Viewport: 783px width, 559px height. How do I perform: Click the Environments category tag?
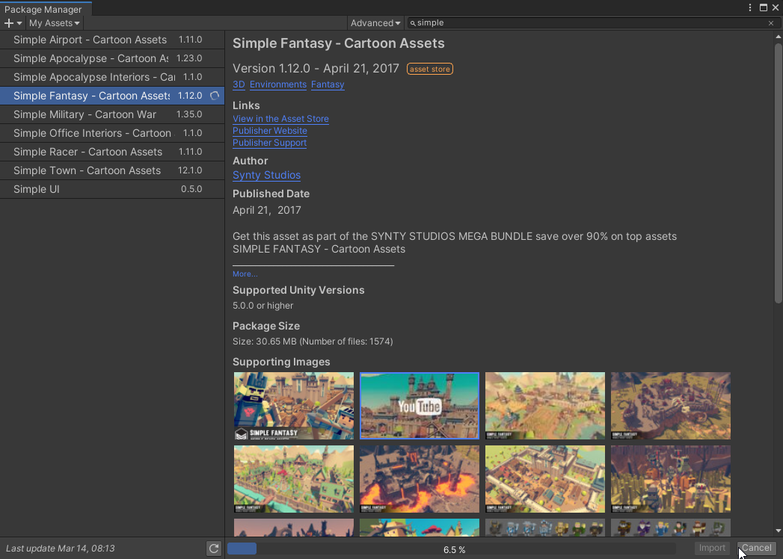278,84
